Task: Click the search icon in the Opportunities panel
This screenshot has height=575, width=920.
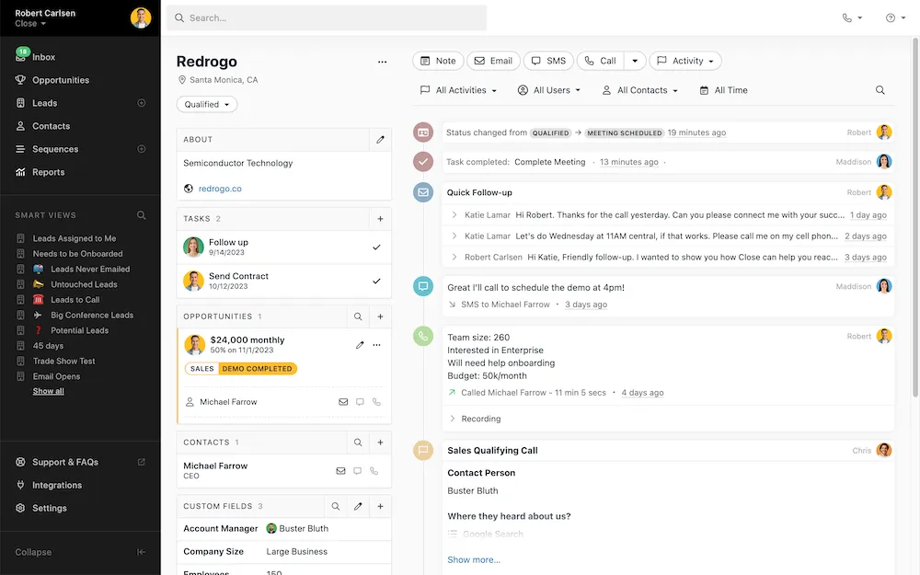Action: 359,316
